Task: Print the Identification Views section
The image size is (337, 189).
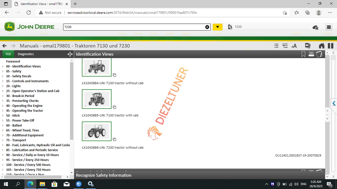Action: [311, 54]
